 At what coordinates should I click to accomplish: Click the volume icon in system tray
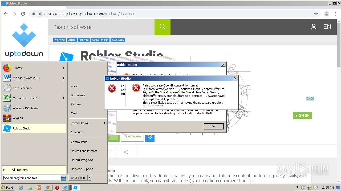click(303, 188)
